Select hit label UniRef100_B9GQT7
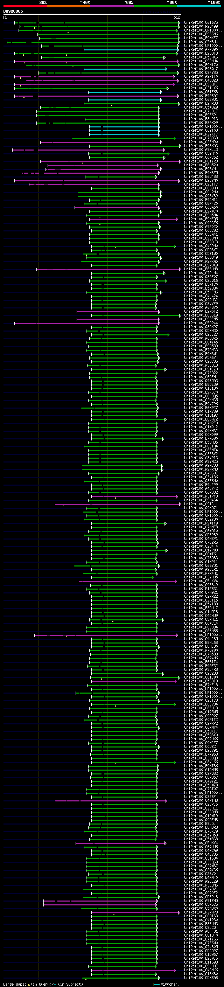 201,84
